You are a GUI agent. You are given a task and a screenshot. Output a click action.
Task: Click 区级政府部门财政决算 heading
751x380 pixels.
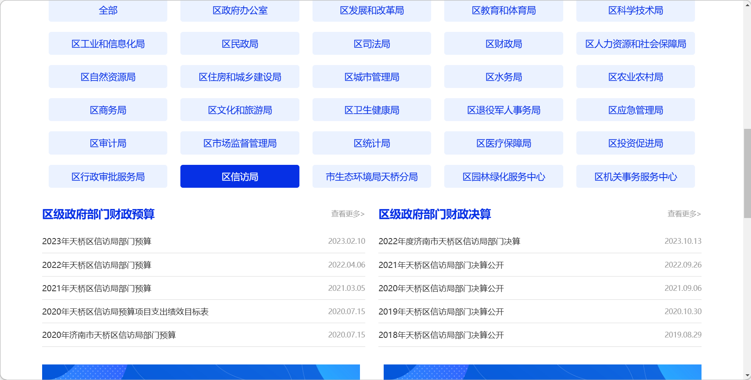click(x=434, y=214)
